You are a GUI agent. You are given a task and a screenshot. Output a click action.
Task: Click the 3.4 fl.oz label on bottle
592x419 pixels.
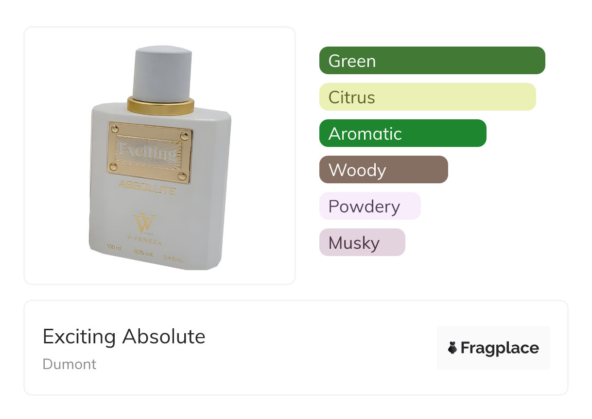(173, 258)
